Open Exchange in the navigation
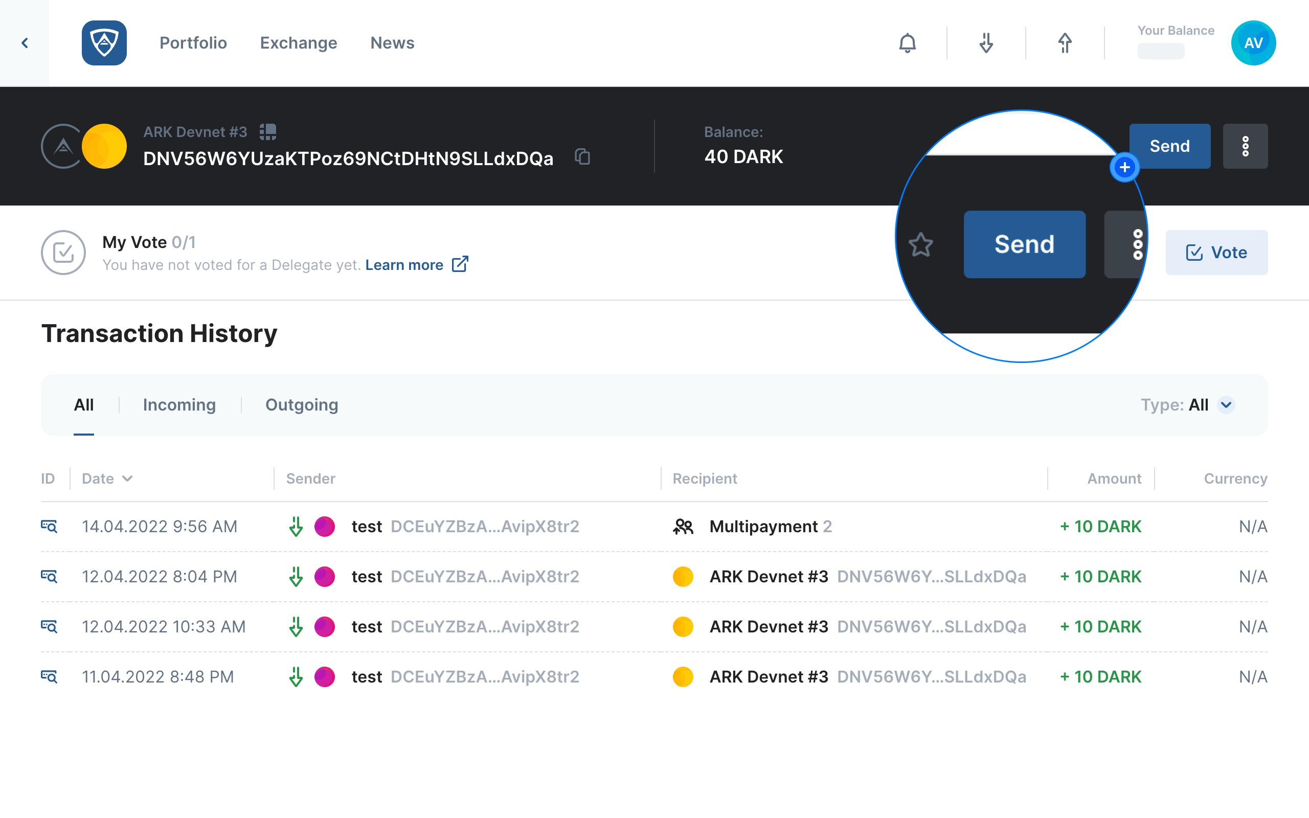The width and height of the screenshot is (1309, 818). [x=299, y=43]
